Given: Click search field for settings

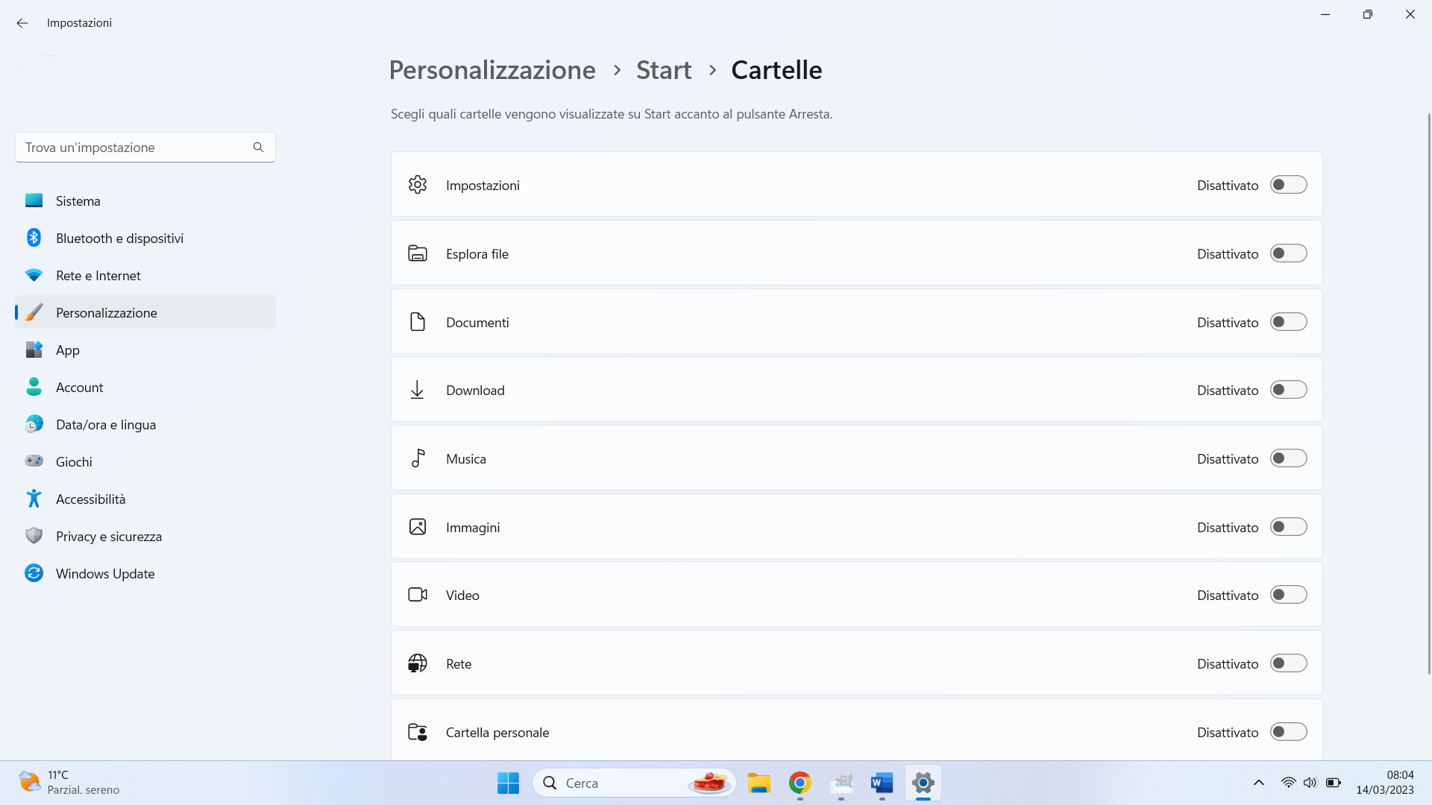Looking at the screenshot, I should [144, 148].
